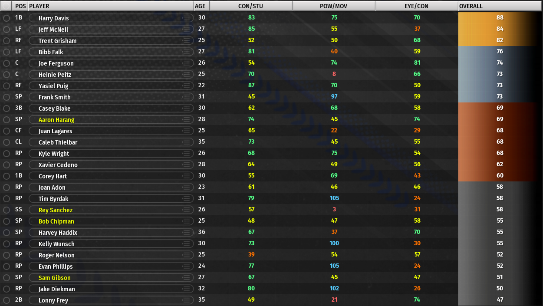
Task: Open the list menu icon for Kyle Wright
Action: pyautogui.click(x=187, y=153)
